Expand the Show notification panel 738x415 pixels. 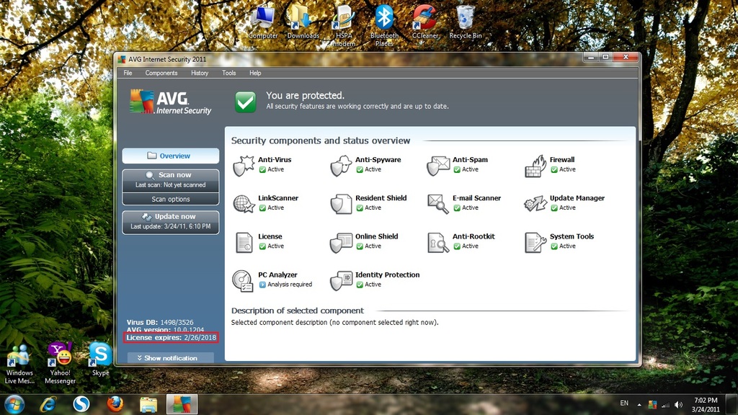pyautogui.click(x=171, y=358)
